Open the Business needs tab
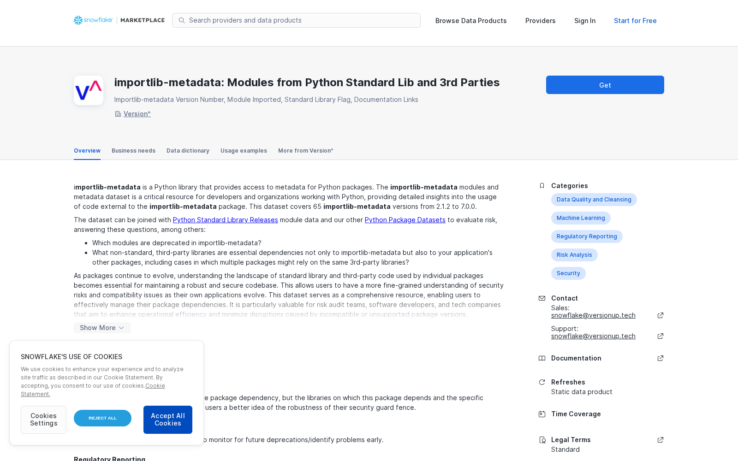738x461 pixels. [133, 151]
